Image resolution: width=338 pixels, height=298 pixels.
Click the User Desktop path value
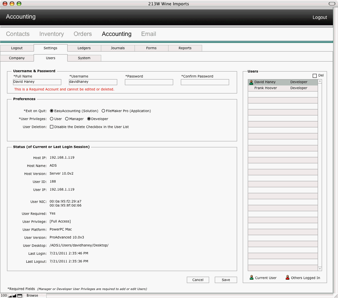79,245
